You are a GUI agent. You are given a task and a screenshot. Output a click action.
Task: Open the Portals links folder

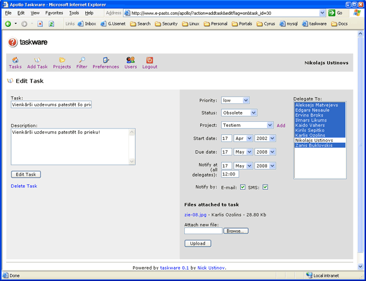242,24
